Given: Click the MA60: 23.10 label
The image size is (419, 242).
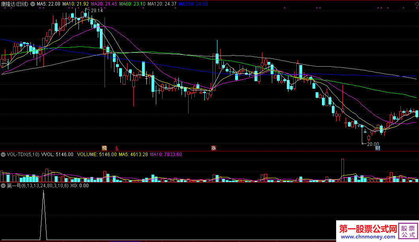Looking at the screenshot, I should tap(132, 4).
